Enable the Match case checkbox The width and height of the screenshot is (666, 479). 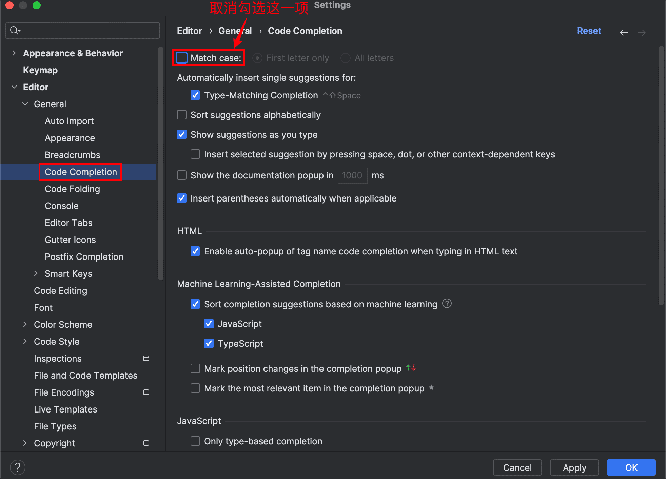(x=182, y=58)
